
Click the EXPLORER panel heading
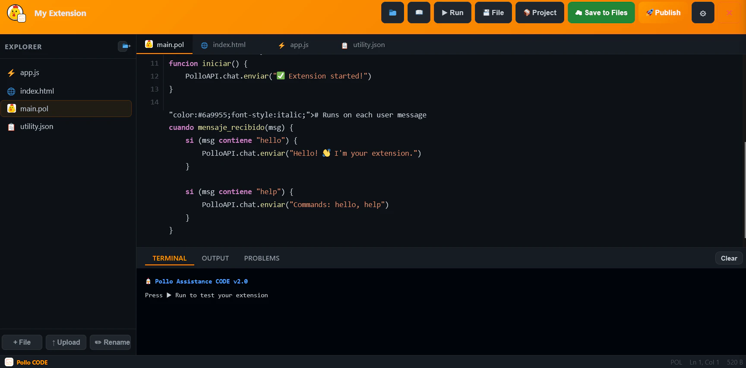23,47
